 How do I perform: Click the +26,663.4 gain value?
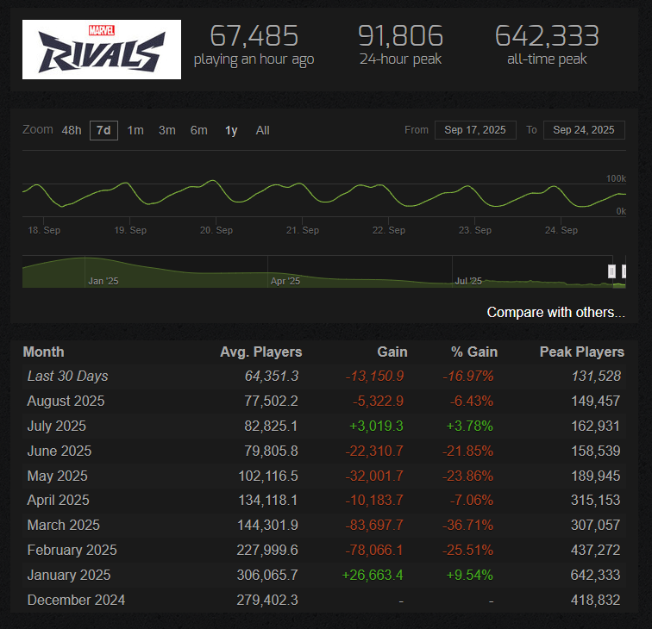(x=373, y=575)
